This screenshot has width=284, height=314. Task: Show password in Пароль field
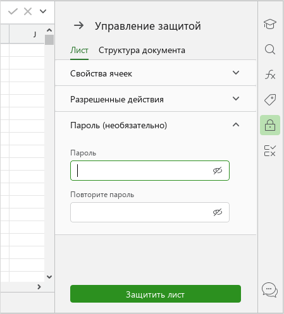click(x=218, y=171)
